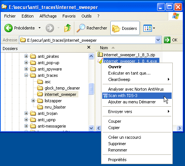Image resolution: width=185 pixels, height=166 pixels.
Task: Click the asc folder icon
Action: click(x=40, y=82)
